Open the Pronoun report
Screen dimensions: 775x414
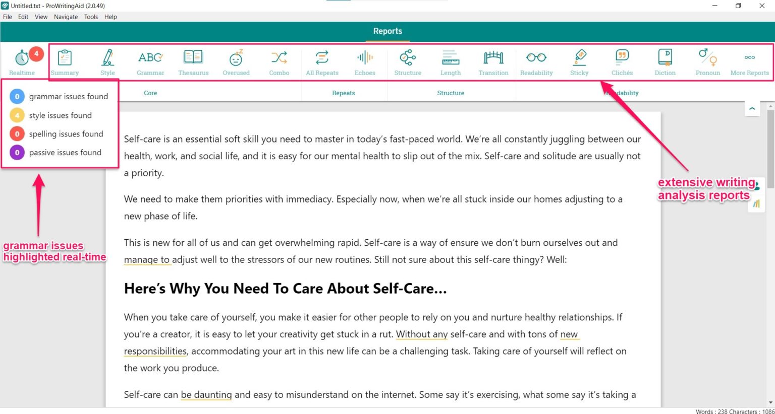point(707,60)
